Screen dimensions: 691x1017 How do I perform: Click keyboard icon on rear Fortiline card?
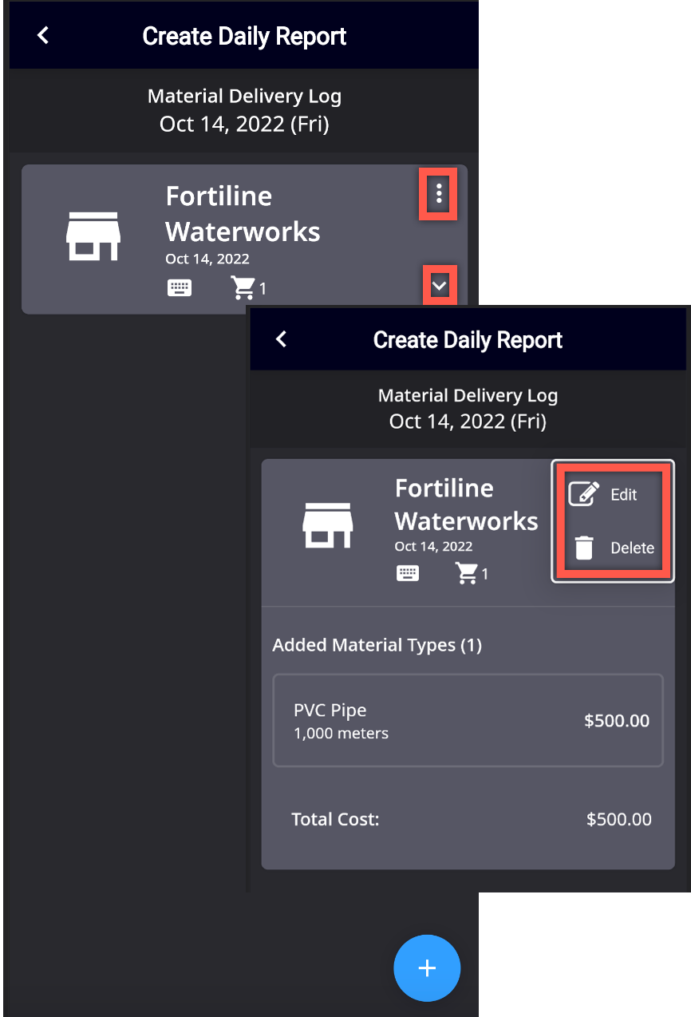(x=180, y=288)
